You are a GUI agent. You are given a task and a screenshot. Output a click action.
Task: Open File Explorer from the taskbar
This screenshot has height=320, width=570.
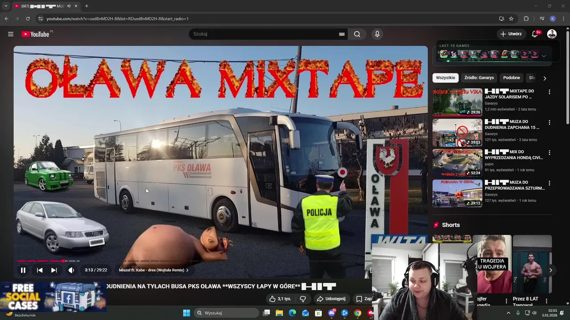(x=279, y=313)
